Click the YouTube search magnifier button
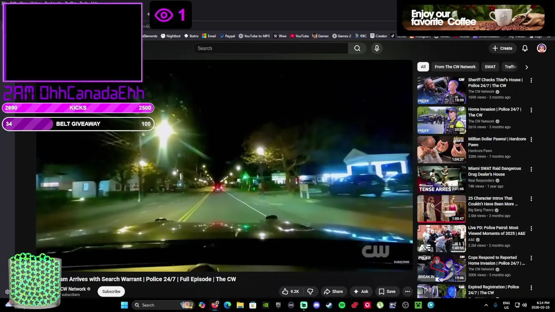This screenshot has height=312, width=555. (357, 48)
